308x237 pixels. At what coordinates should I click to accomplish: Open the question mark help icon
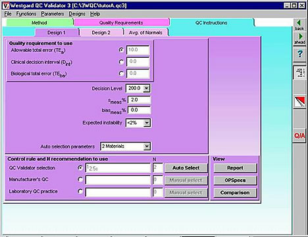299,54
